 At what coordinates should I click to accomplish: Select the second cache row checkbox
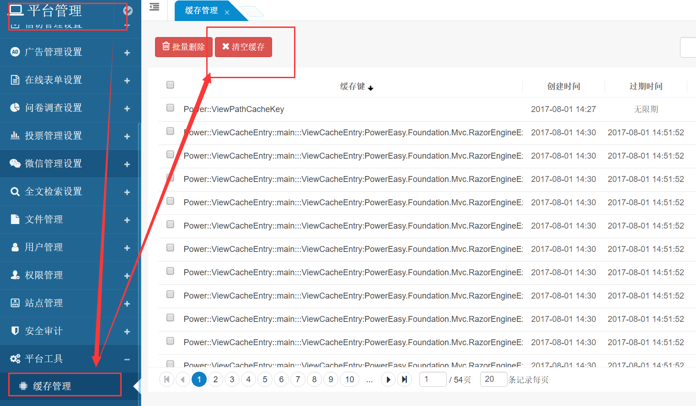(x=170, y=131)
